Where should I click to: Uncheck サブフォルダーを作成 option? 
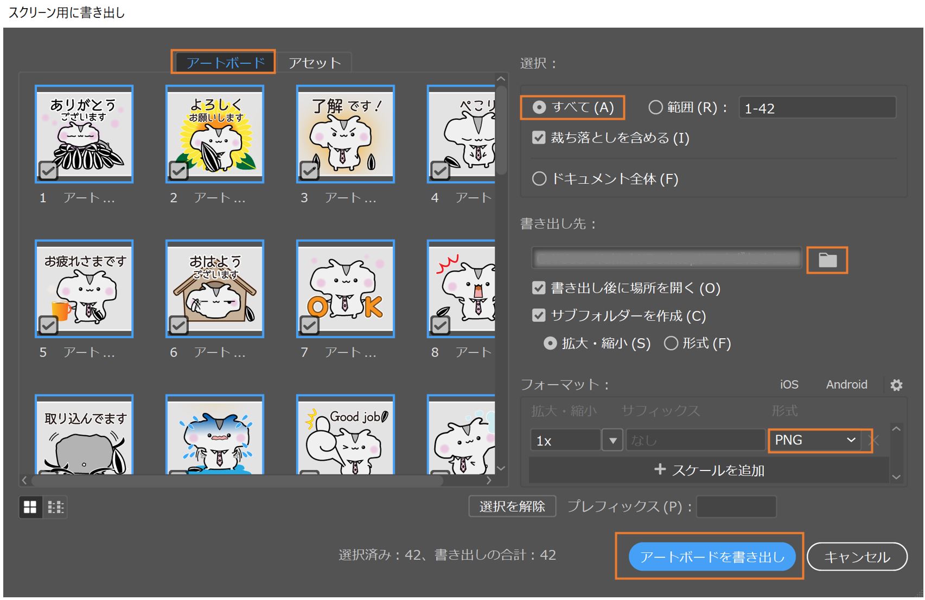[538, 315]
